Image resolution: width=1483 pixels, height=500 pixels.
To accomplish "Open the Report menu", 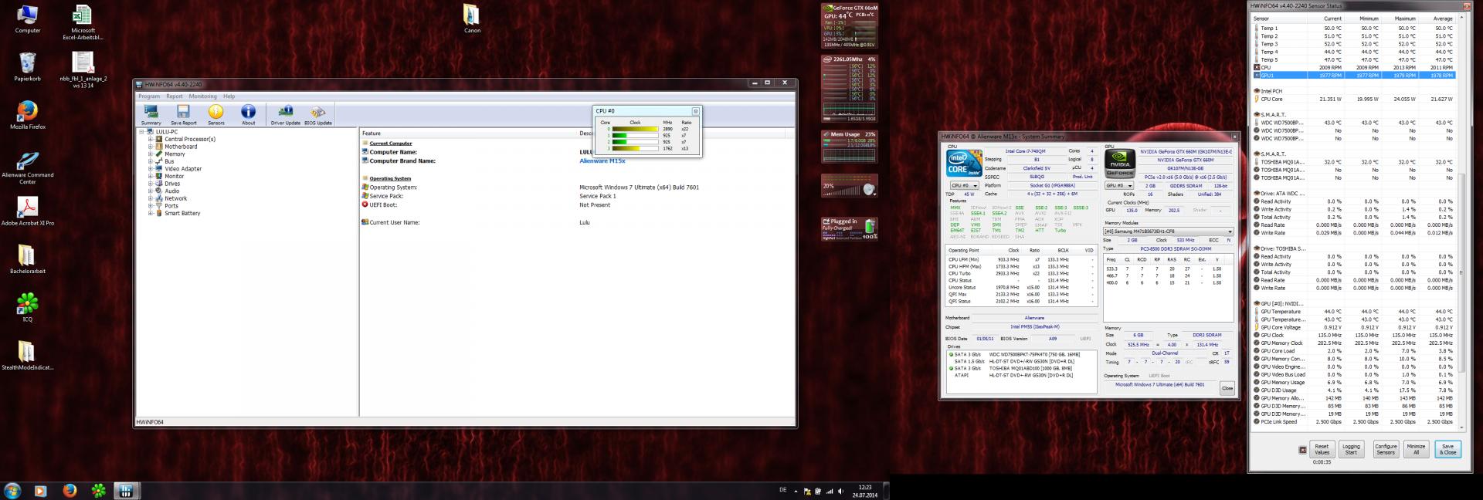I will point(175,96).
